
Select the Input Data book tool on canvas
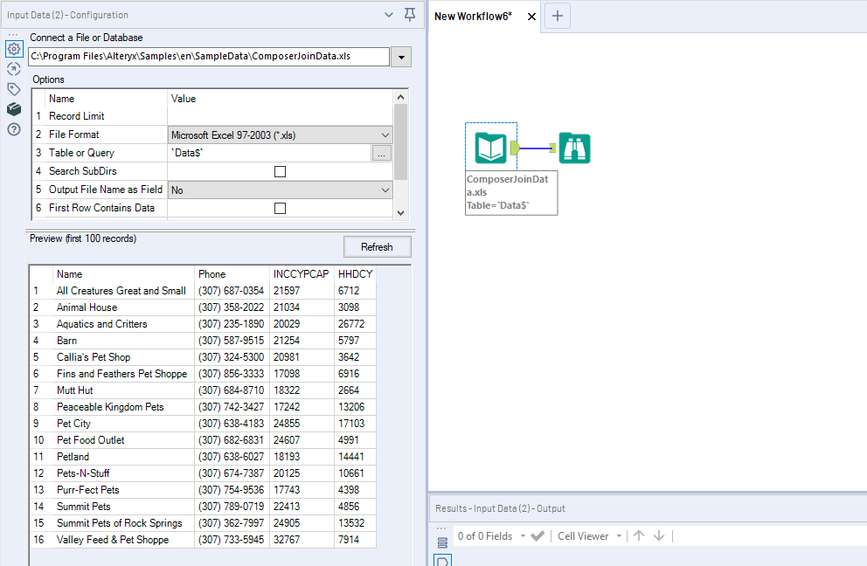click(490, 148)
